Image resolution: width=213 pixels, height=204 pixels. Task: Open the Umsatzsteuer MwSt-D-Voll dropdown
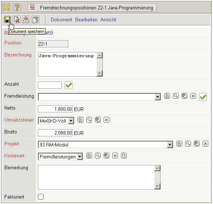point(71,121)
